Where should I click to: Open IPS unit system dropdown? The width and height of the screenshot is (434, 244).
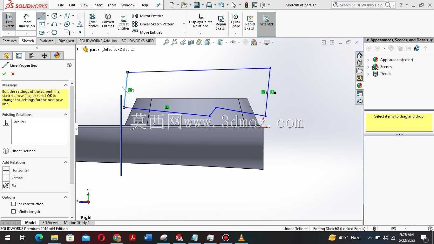(406, 229)
